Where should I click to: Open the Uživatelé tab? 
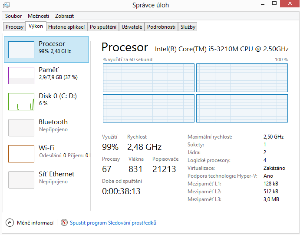132,27
